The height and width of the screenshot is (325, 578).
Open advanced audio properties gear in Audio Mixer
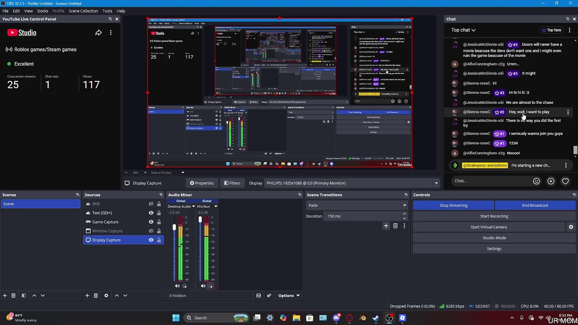coord(269,296)
